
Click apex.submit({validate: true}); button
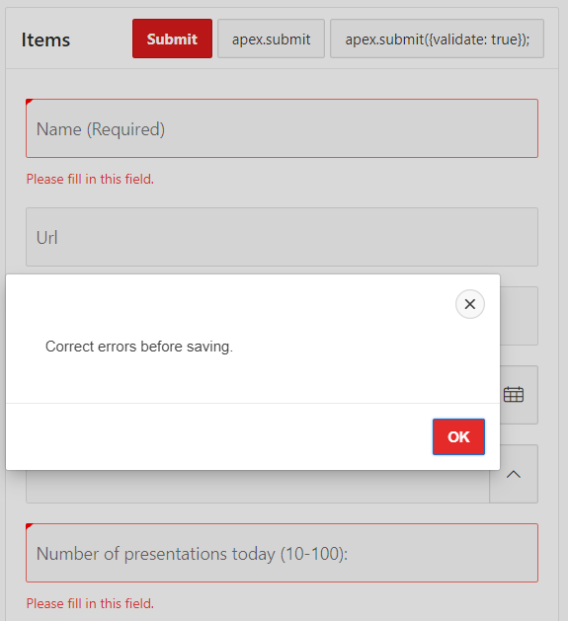[x=437, y=39]
